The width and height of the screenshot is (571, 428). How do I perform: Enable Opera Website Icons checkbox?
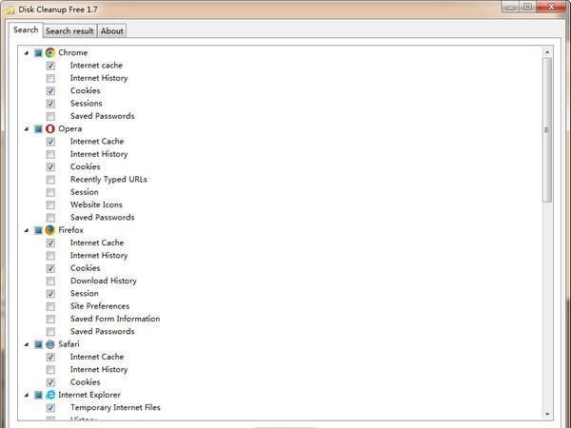(x=50, y=205)
